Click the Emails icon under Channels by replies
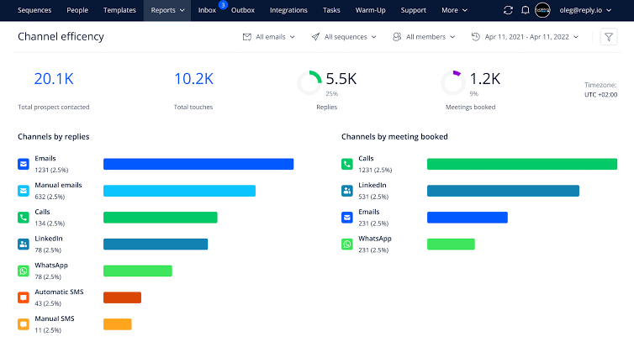This screenshot has width=634, height=342. click(x=24, y=164)
